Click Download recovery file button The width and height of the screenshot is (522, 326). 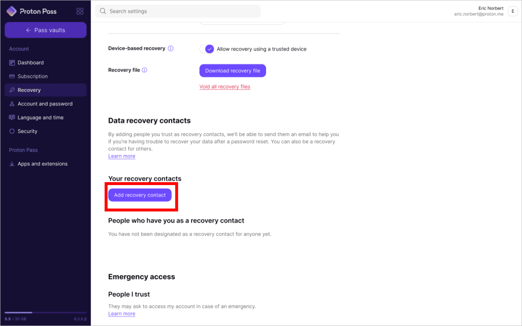coord(232,71)
